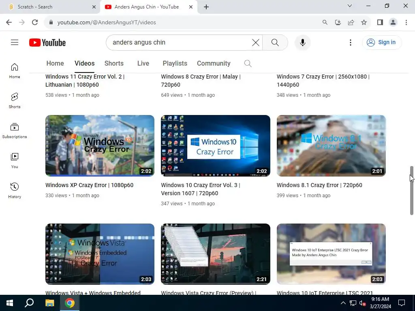Screen dimensions: 415x311
Task: Select channel Community tab
Action: 214,64
